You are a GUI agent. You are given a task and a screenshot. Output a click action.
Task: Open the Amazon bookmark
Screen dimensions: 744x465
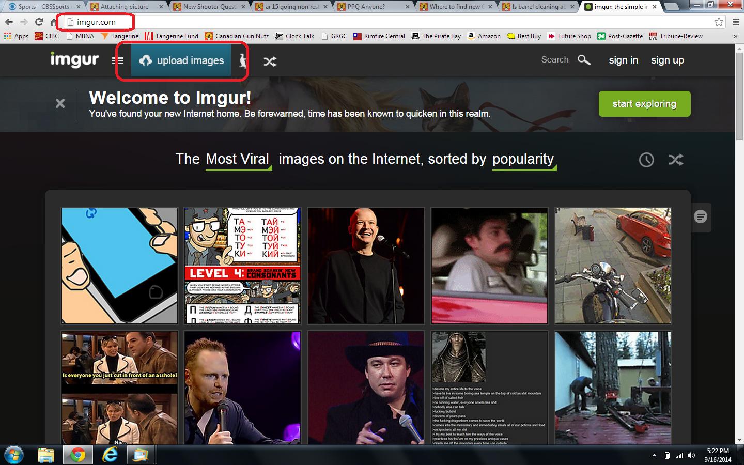[484, 36]
